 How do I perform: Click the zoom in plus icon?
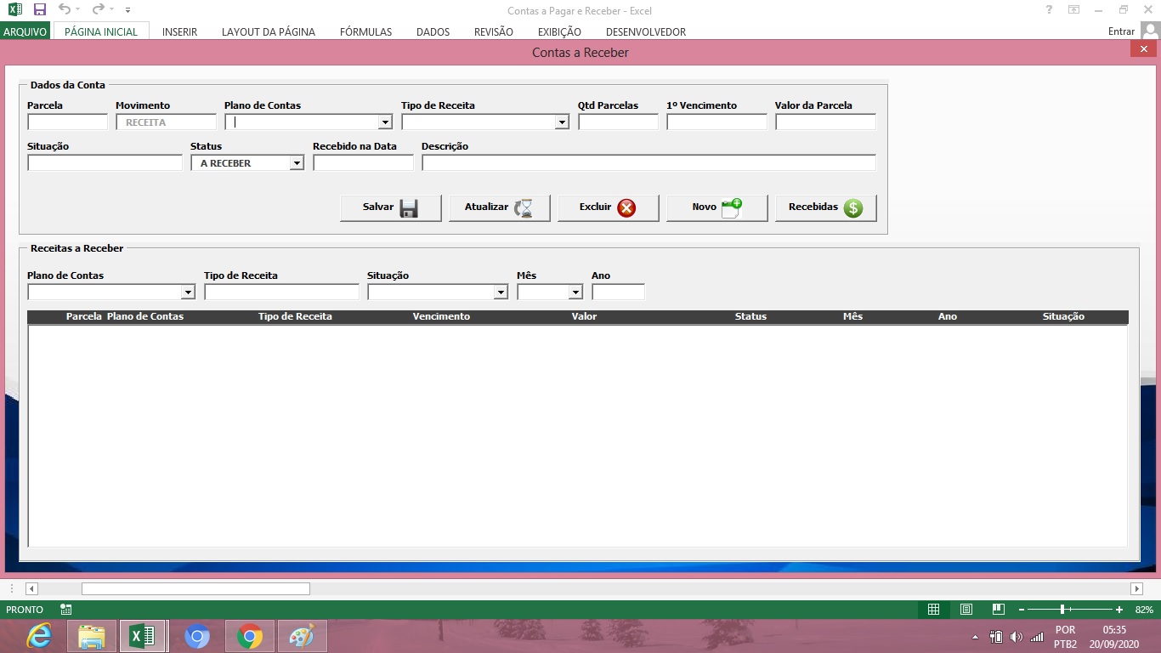click(1119, 610)
